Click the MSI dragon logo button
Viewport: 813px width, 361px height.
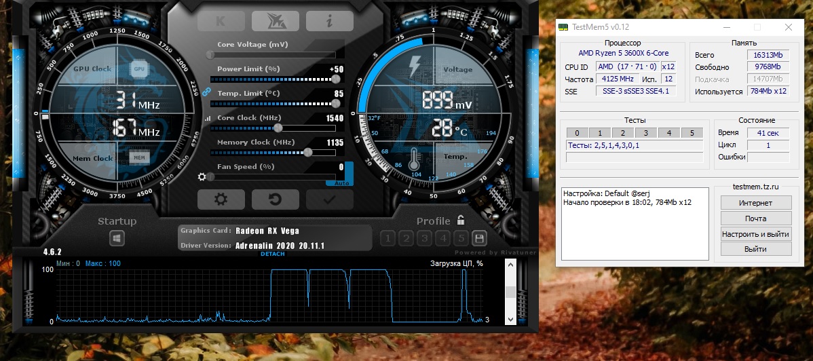coord(275,21)
